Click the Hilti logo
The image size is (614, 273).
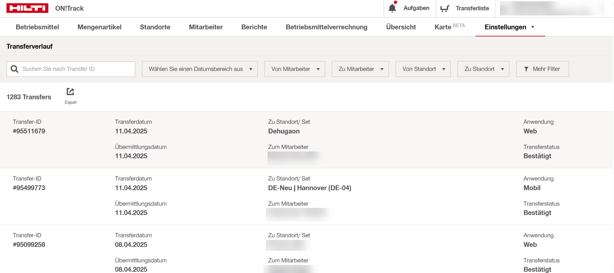coord(27,8)
